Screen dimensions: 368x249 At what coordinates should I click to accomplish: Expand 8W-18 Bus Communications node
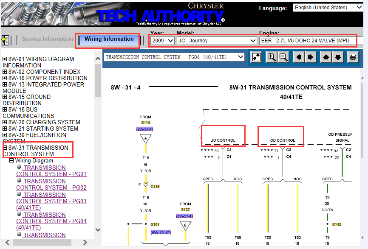tap(5, 109)
